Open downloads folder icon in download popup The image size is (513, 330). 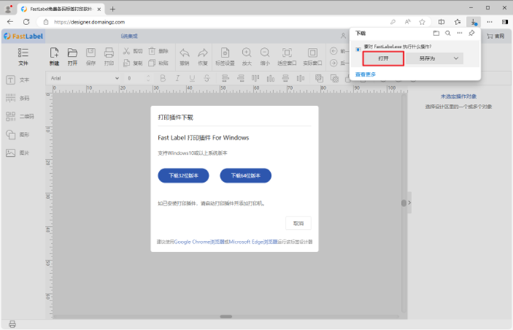point(436,34)
